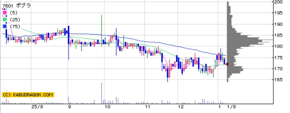Click the blue 75-day moving average swatch

point(5,26)
